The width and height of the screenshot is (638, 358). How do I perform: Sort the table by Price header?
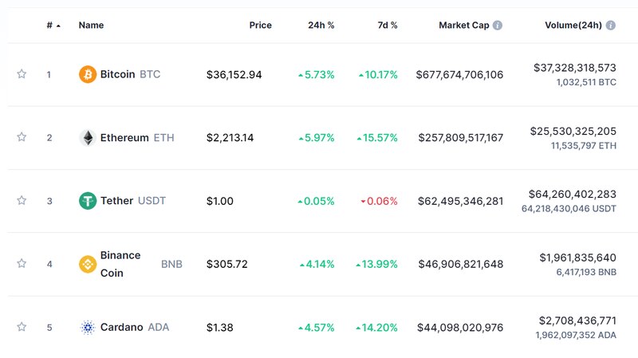coord(261,26)
